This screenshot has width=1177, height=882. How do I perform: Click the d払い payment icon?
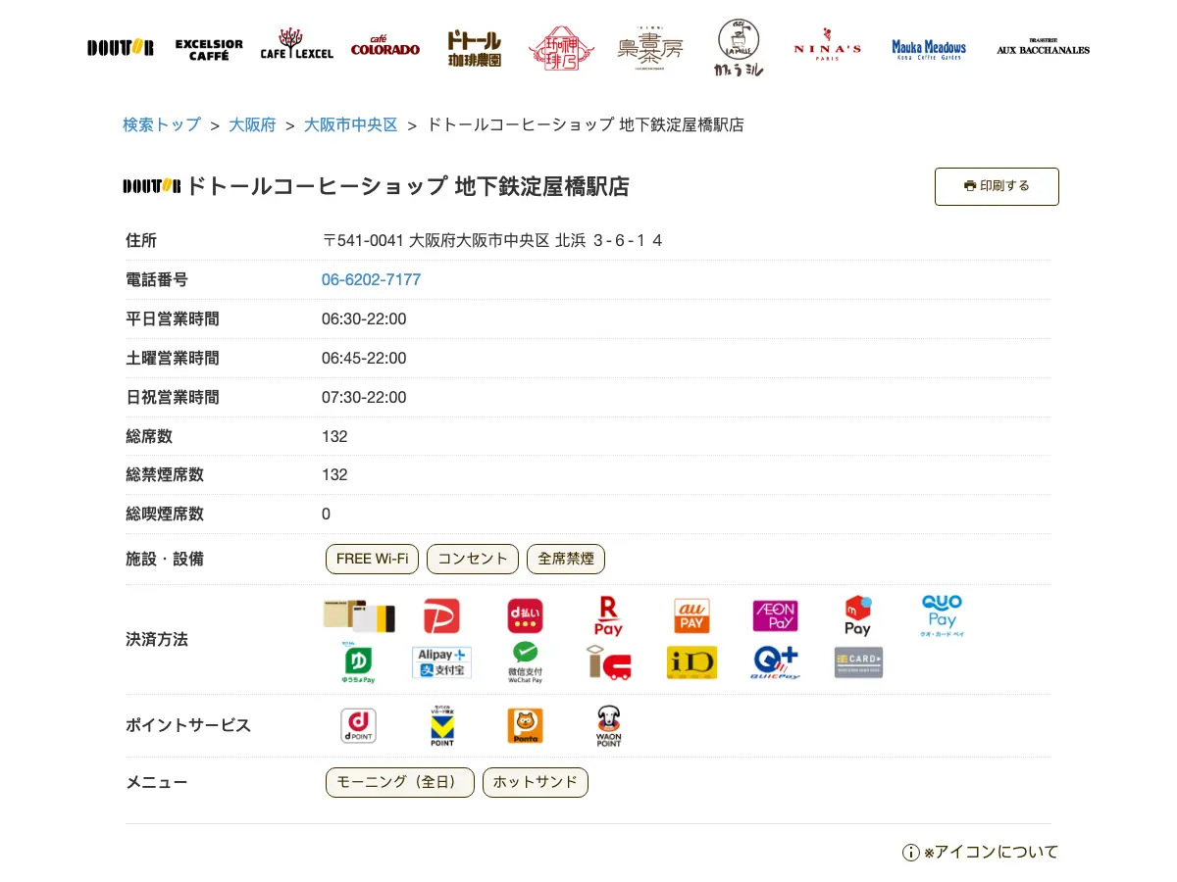pos(525,616)
